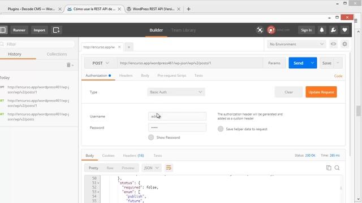Select the Pretty view mode
Screen dimensions: 362x203
tap(93, 168)
